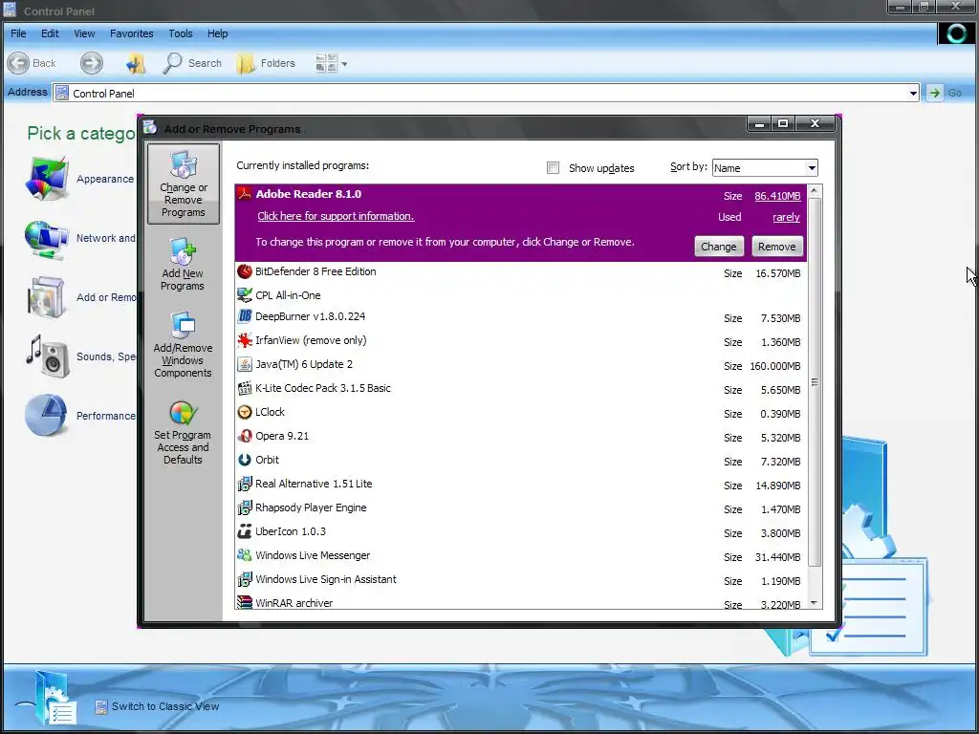Click the Search magnifier in Control Panel toolbar
Screen dimensions: 979x734
(x=172, y=63)
